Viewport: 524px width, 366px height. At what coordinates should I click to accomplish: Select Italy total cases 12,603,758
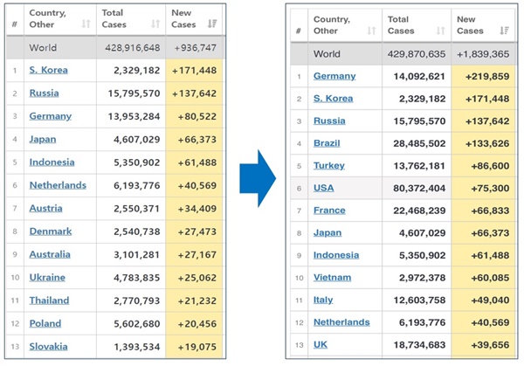coord(419,300)
